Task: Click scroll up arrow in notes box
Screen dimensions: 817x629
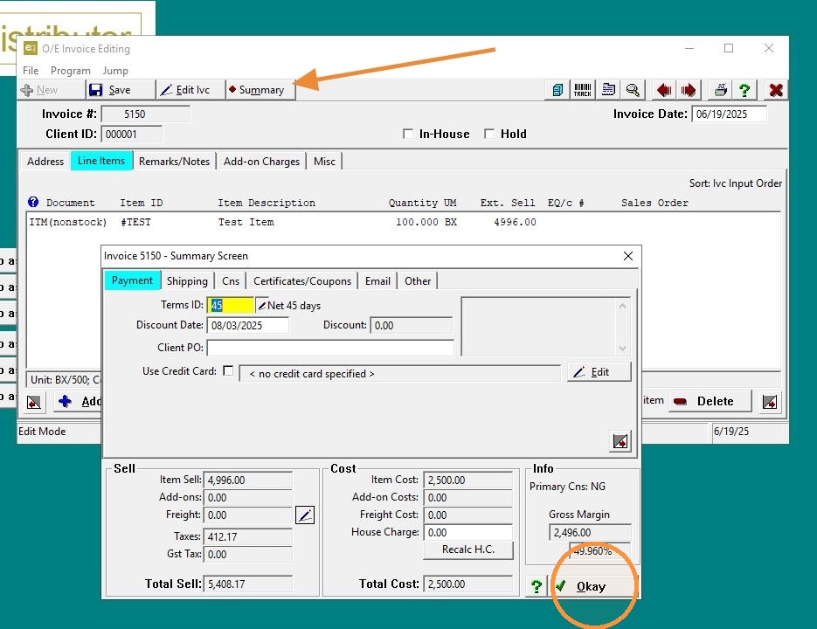Action: coord(622,306)
